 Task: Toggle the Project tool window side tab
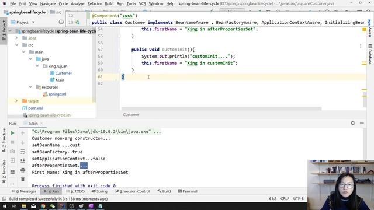4,30
